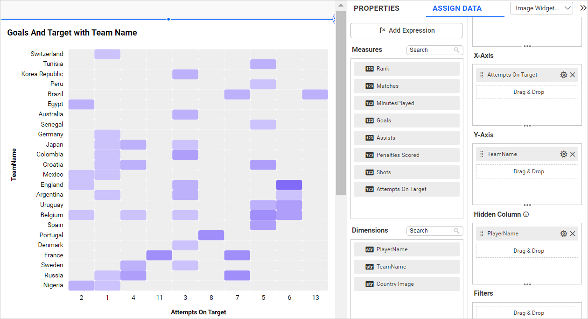
Task: Remove PlayerName from Hidden Column
Action: click(x=573, y=234)
